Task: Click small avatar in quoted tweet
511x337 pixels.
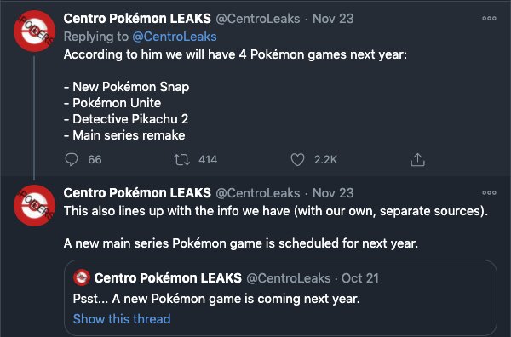Action: pos(82,277)
